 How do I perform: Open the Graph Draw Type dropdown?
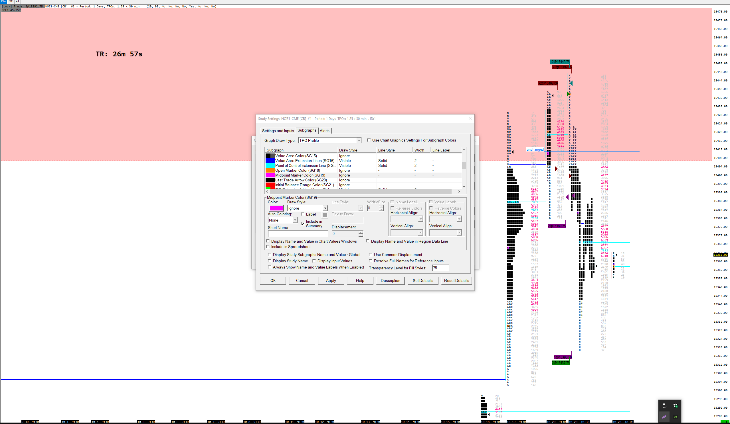point(359,140)
